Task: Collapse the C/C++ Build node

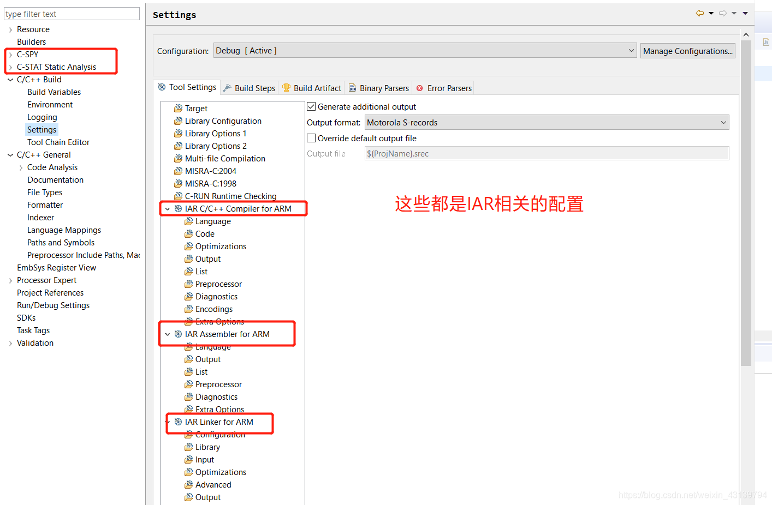Action: tap(10, 80)
